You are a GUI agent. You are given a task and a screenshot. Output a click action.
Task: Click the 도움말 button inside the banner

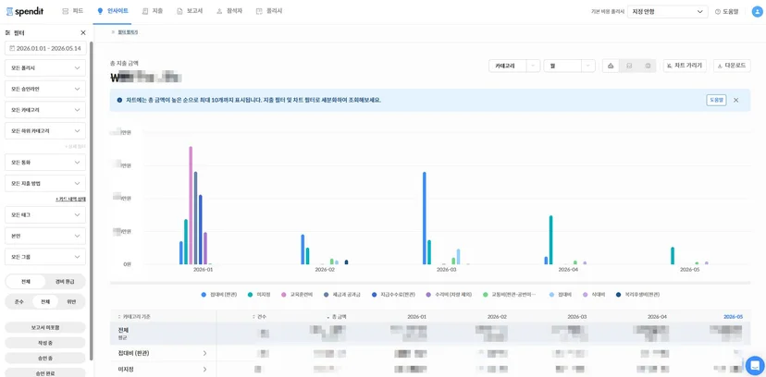point(716,100)
